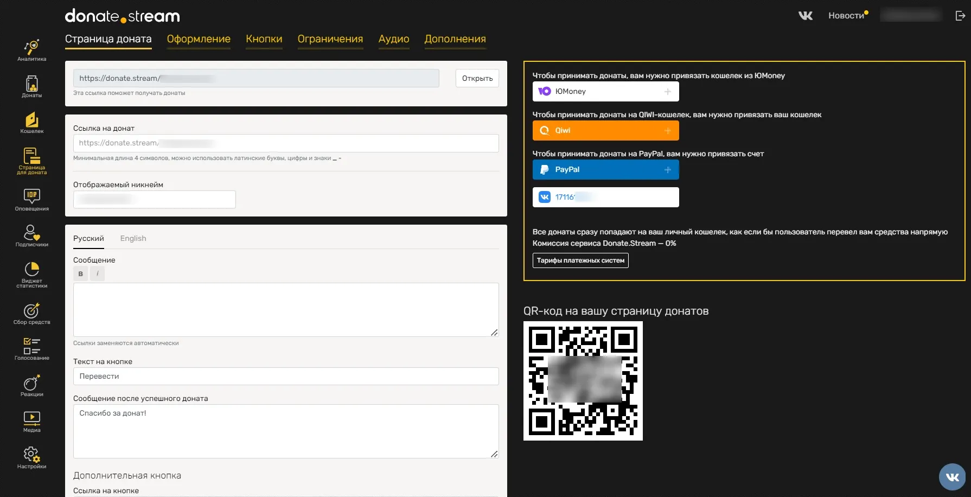Toggle bold formatting in message editor
The image size is (971, 497).
tap(81, 273)
